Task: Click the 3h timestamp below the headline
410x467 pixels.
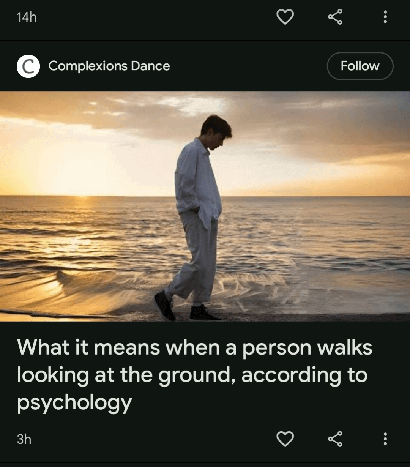Action: (x=24, y=439)
